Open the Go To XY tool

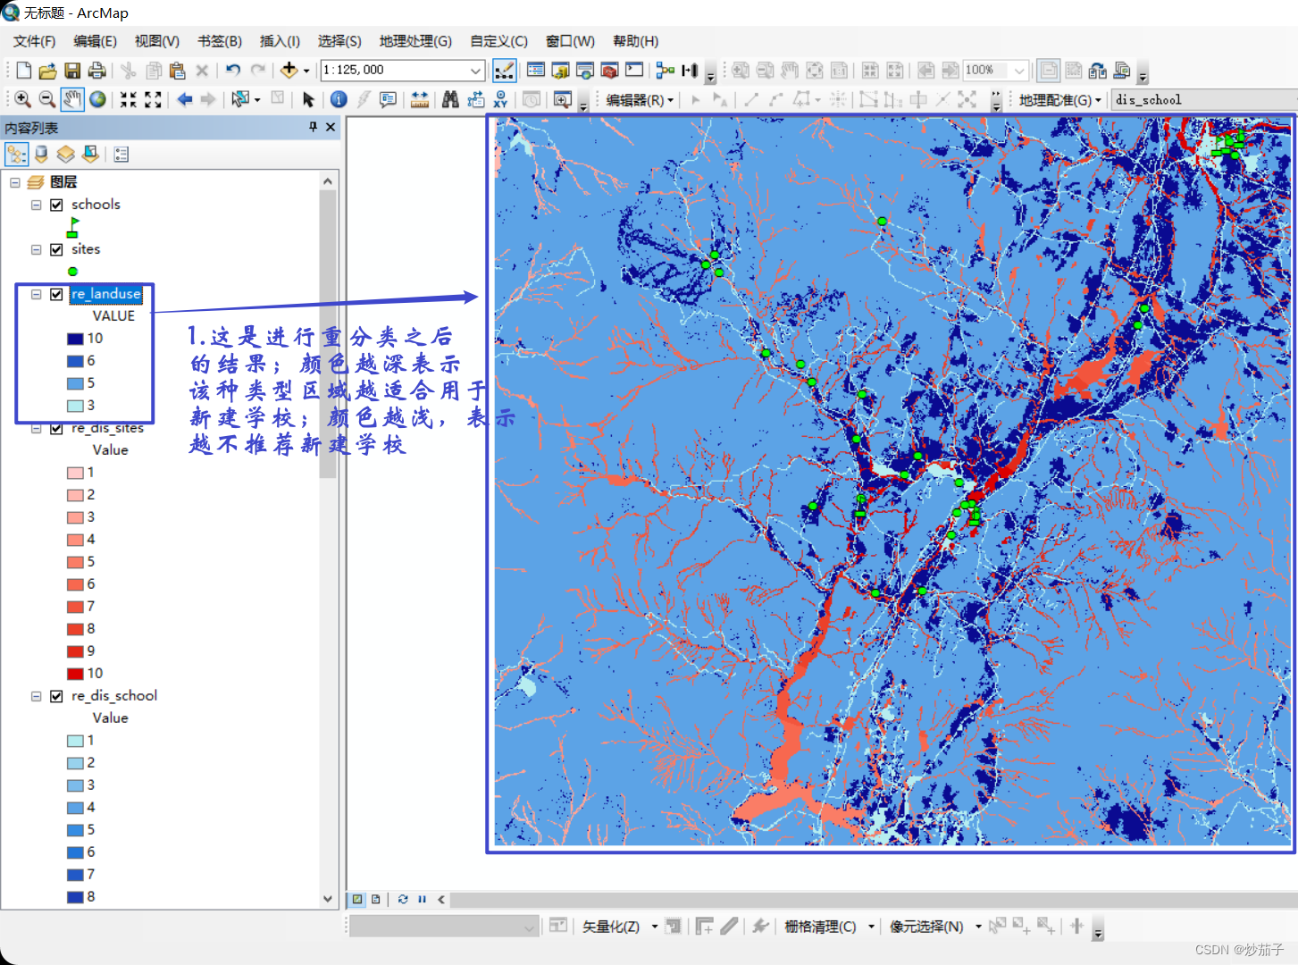500,99
